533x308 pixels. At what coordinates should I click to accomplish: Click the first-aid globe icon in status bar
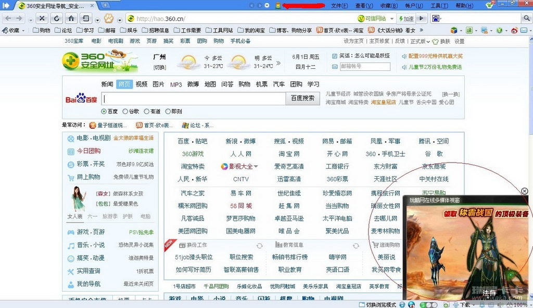click(411, 304)
